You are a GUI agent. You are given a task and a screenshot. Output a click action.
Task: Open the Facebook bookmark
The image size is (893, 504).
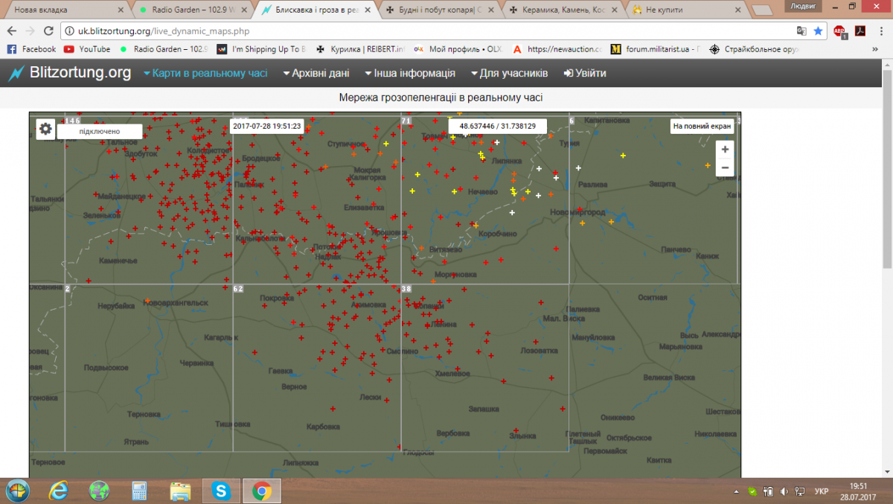click(x=31, y=49)
